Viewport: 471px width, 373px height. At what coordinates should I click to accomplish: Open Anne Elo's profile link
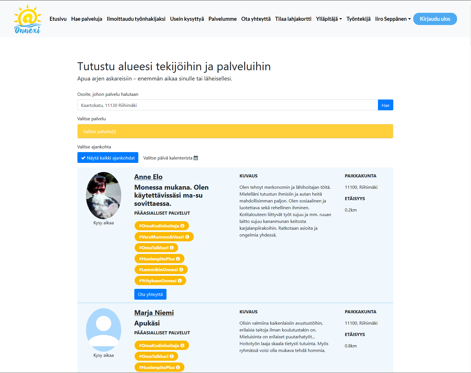click(148, 177)
